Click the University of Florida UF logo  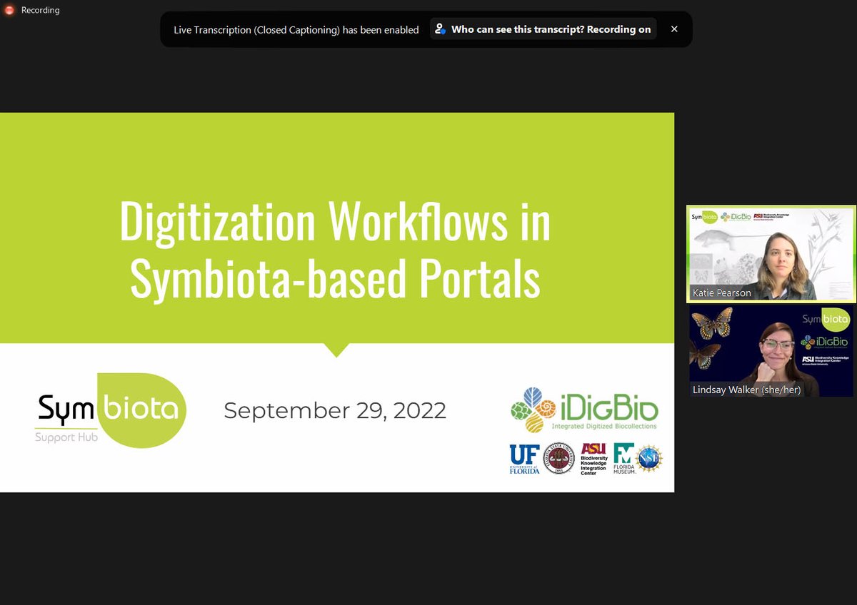524,459
